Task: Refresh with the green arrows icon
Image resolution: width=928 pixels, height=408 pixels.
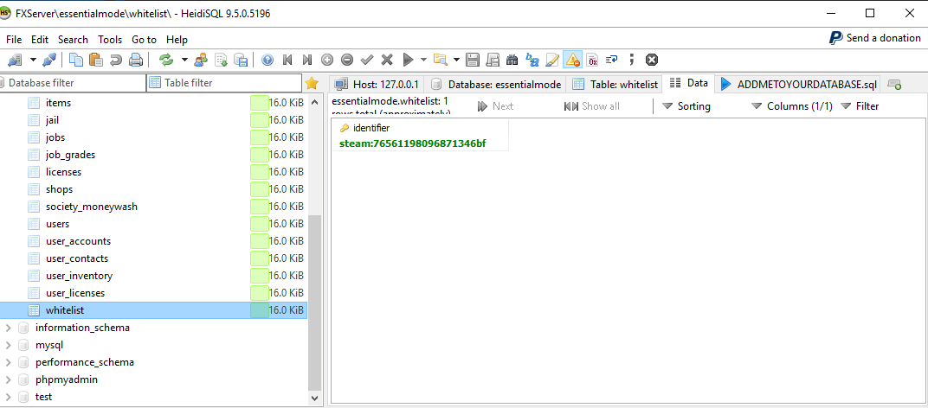Action: (x=166, y=60)
